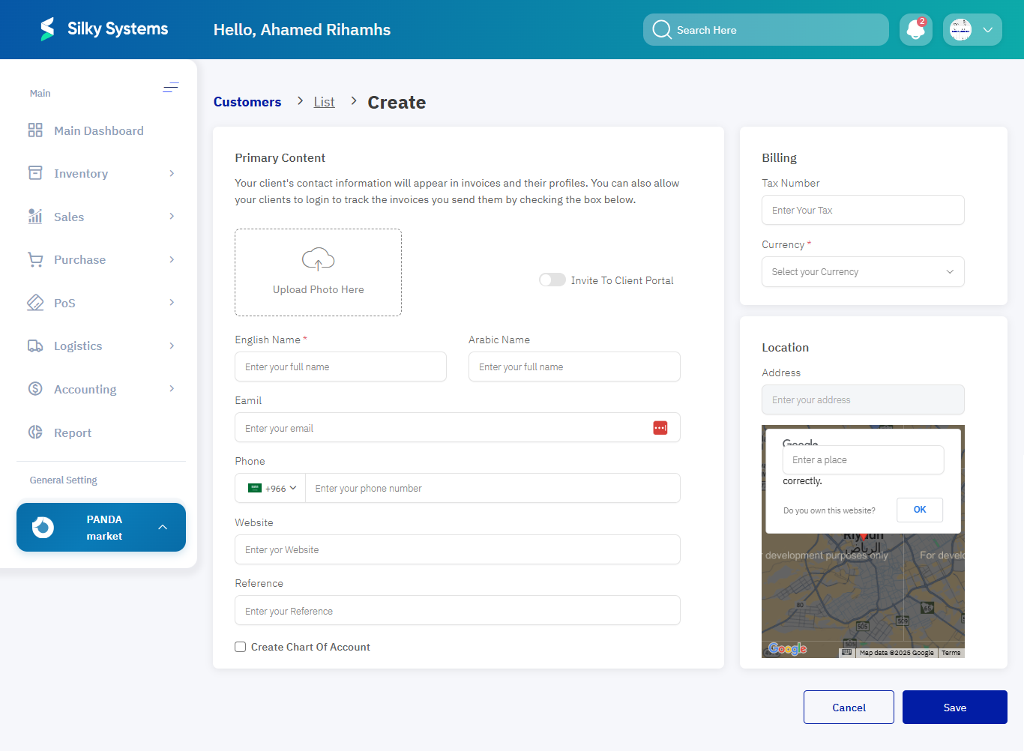Open the Select your Currency dropdown
The image size is (1024, 751).
coord(863,271)
